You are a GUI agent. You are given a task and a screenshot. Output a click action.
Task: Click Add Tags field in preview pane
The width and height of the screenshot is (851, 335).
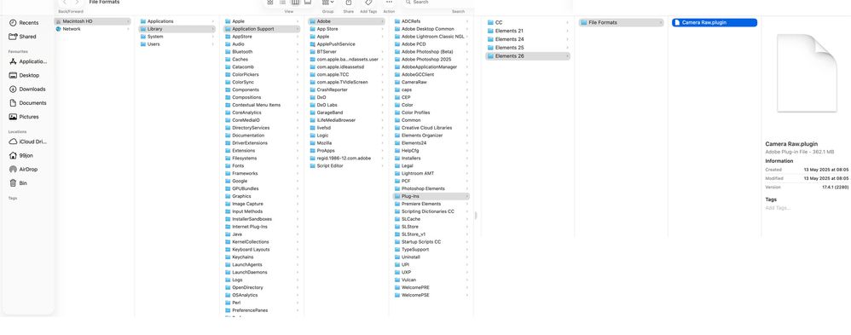(778, 208)
